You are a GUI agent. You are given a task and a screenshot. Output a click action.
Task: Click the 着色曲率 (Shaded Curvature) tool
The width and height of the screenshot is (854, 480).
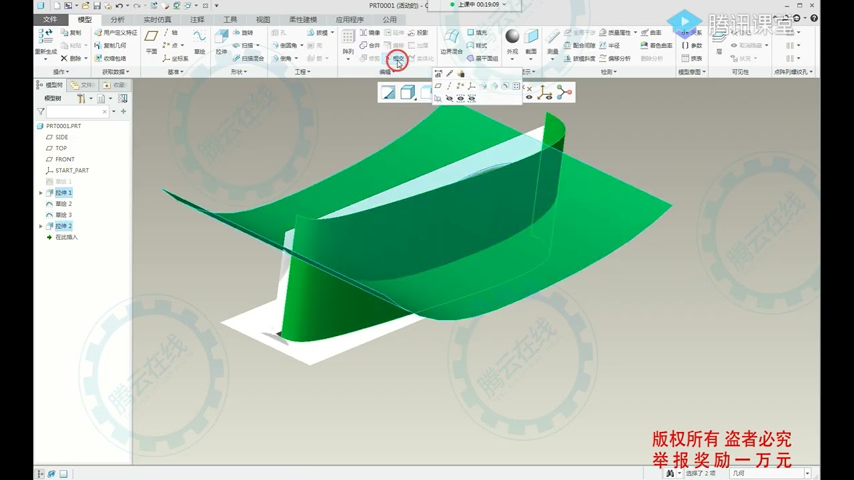tap(657, 45)
